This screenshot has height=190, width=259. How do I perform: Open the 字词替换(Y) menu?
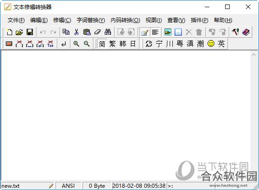click(91, 20)
